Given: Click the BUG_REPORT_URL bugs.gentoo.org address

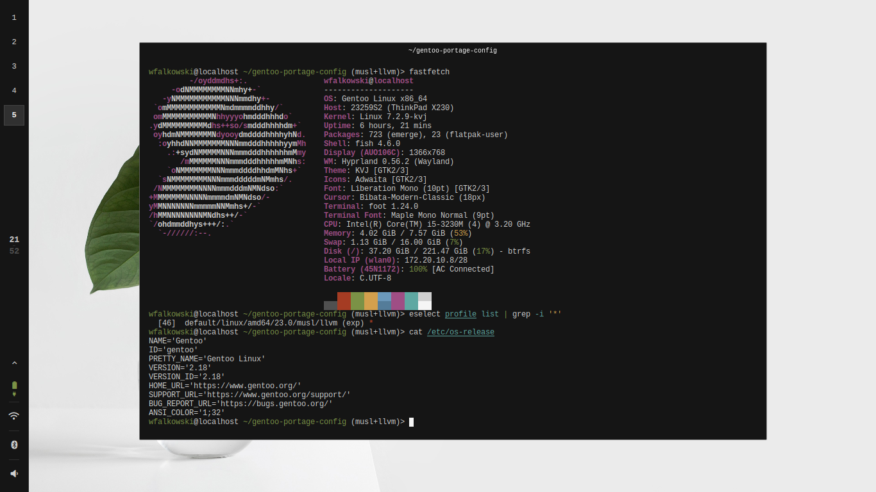Looking at the screenshot, I should [x=240, y=404].
